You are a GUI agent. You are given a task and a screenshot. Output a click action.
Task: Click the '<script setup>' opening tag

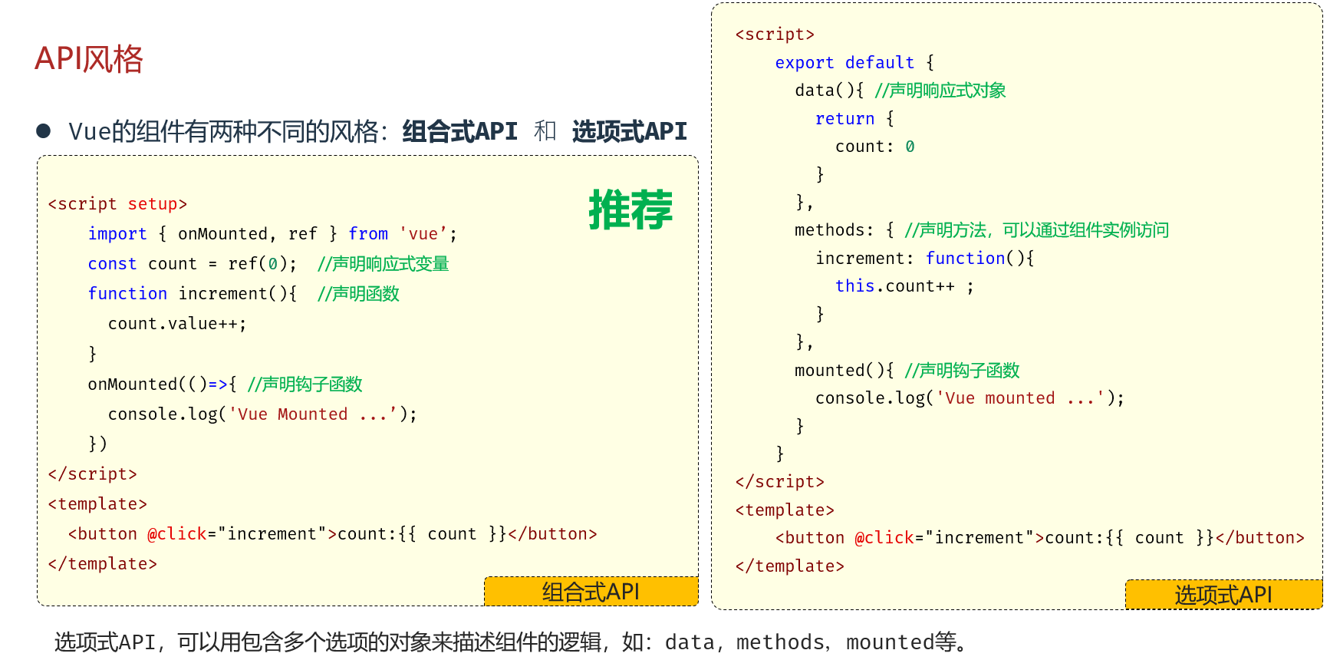click(117, 204)
